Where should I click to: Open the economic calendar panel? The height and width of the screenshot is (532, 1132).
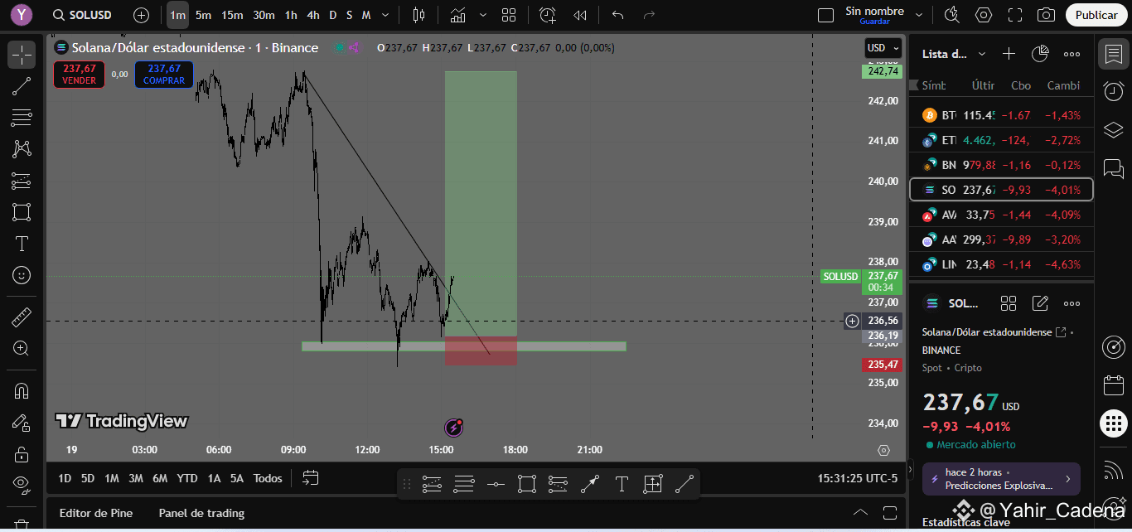coord(1114,385)
